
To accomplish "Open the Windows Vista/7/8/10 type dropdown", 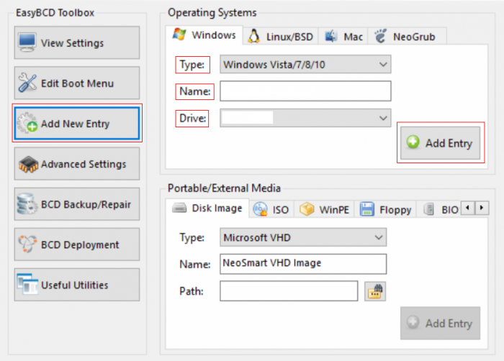I will point(305,64).
